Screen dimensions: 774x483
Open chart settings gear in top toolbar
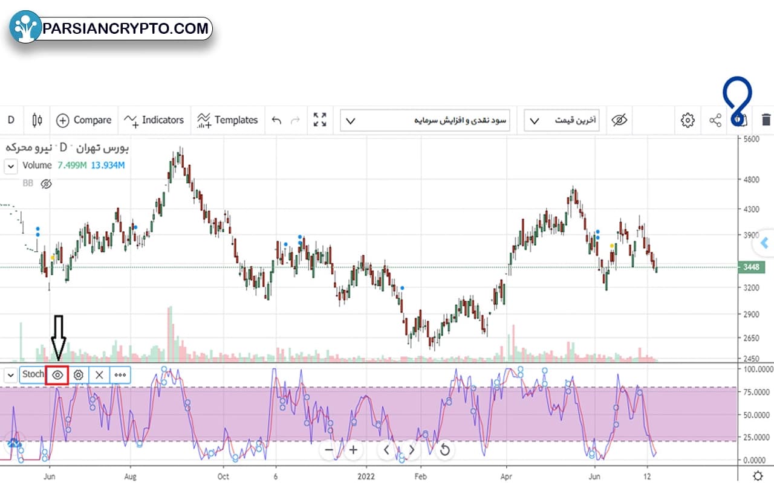[688, 120]
